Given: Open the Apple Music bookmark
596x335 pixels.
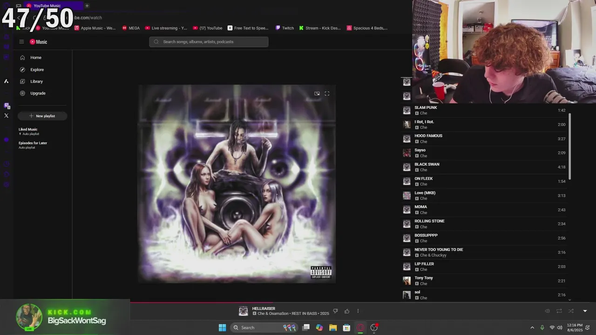Looking at the screenshot, I should (x=95, y=28).
